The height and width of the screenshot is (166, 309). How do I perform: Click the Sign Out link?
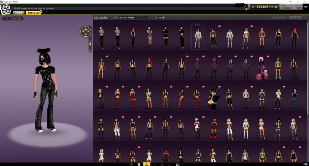(298, 5)
